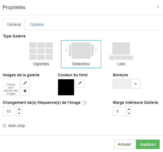This screenshot has width=163, height=152.
Task: Edit gallery images with pencil icon
Action: pos(25,83)
